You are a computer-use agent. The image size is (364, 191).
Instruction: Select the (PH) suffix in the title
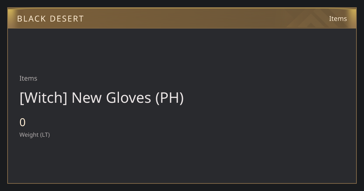[x=169, y=98]
